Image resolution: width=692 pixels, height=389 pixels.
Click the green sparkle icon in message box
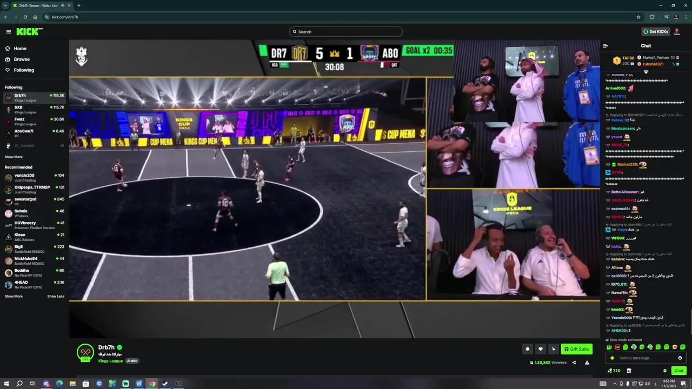613,358
